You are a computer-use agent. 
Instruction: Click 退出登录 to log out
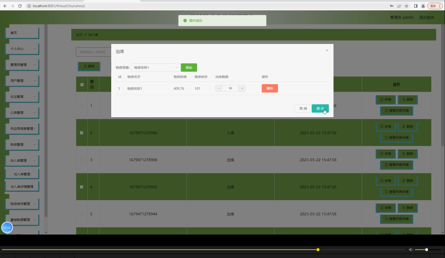427,18
